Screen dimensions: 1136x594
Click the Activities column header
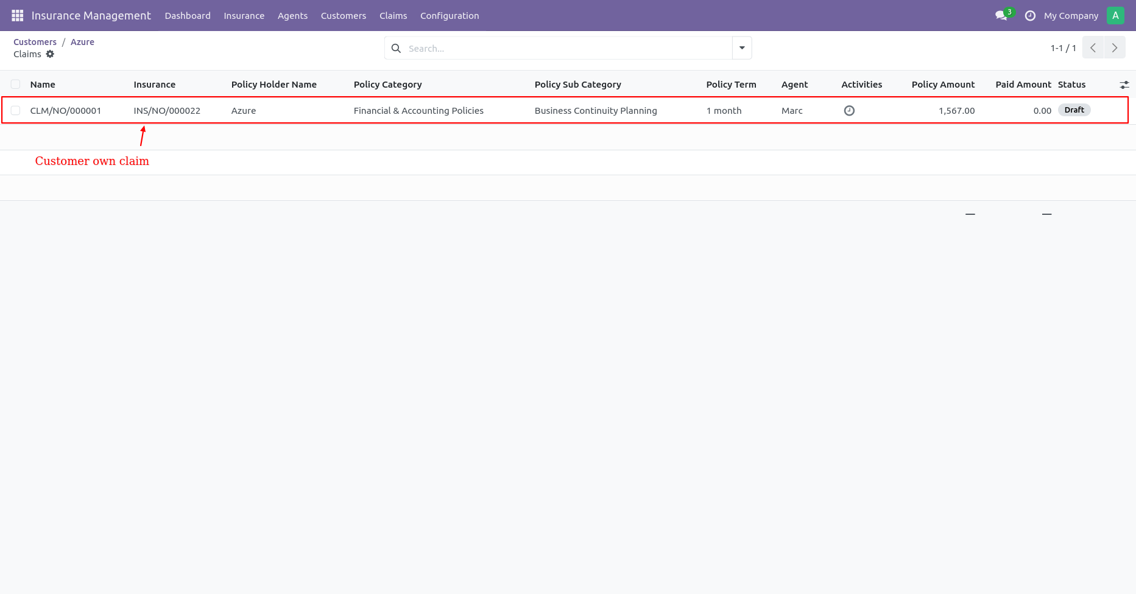point(861,85)
